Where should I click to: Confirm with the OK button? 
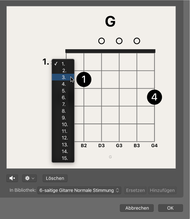[170, 208]
